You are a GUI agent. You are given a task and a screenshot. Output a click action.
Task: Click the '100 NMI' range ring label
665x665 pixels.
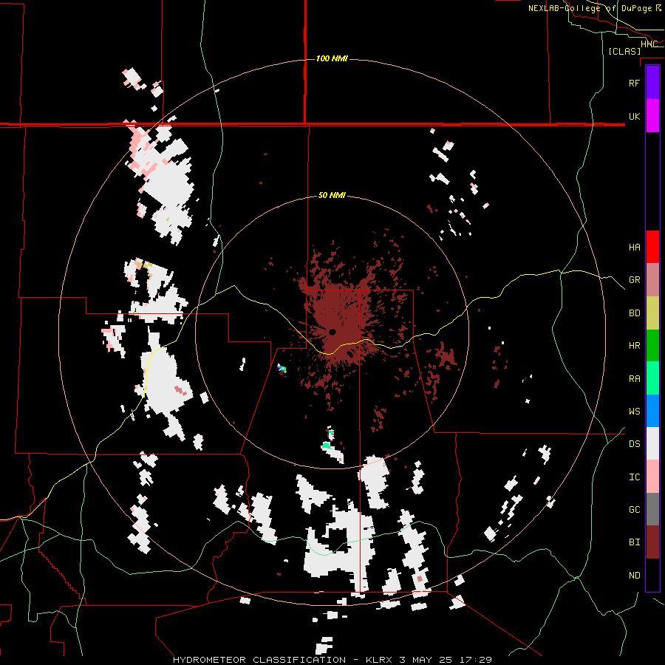click(332, 58)
